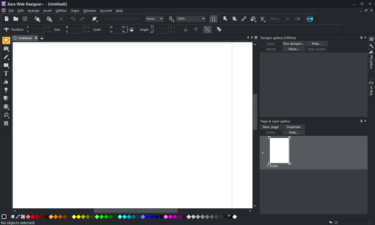Image resolution: width=375 pixels, height=225 pixels.
Task: Choose the Fill tool paint bucket
Action: click(6, 82)
